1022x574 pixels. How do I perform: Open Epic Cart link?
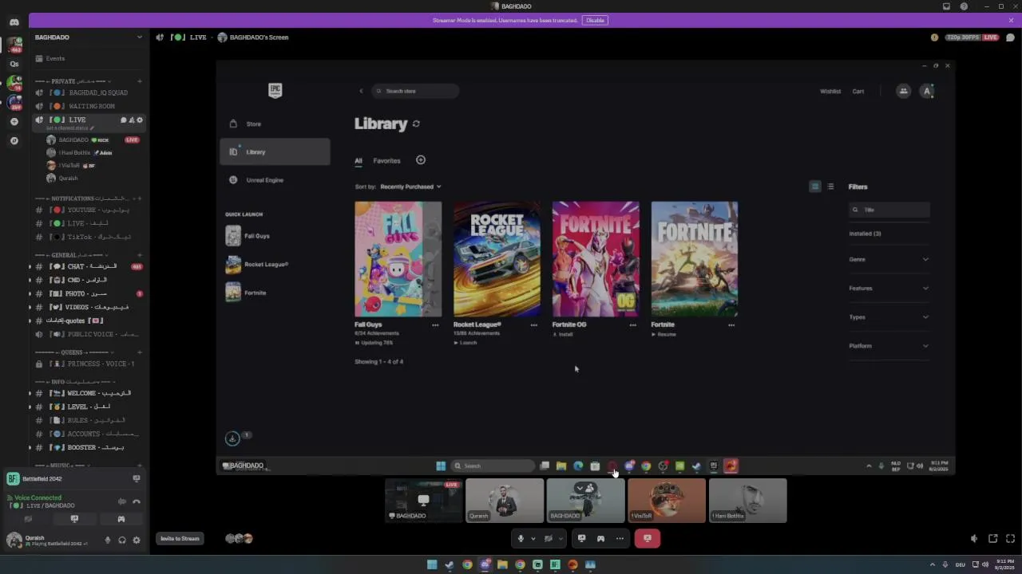click(x=858, y=91)
